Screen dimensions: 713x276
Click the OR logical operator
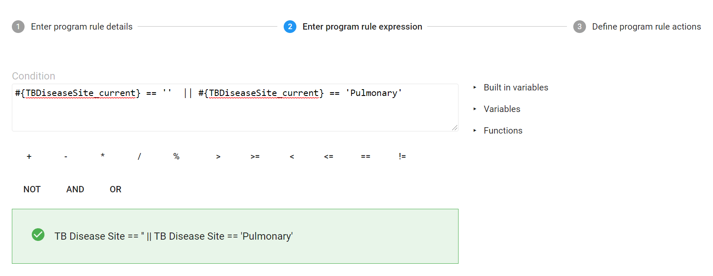coord(116,189)
